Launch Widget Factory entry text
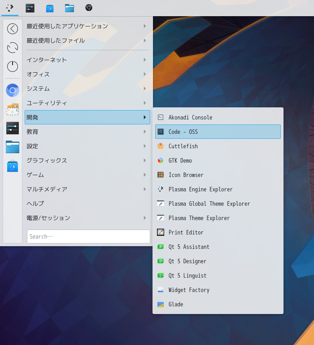This screenshot has height=345, width=314. click(189, 290)
